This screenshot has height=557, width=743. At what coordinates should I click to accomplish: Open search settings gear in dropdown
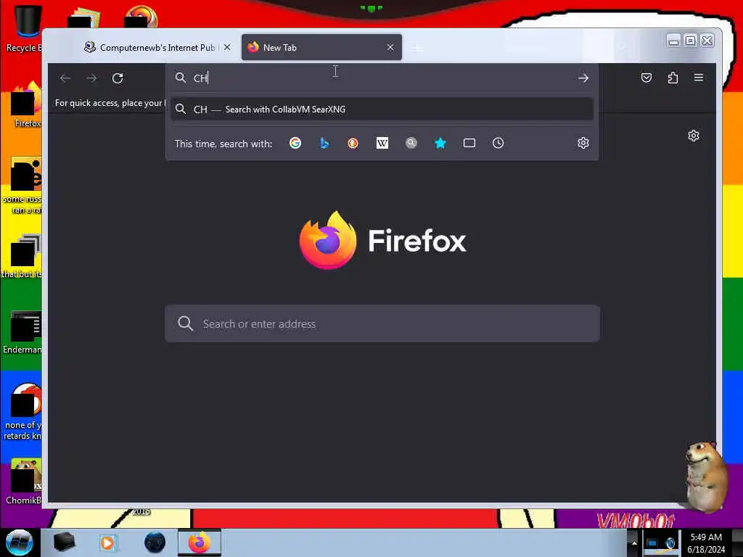click(583, 143)
